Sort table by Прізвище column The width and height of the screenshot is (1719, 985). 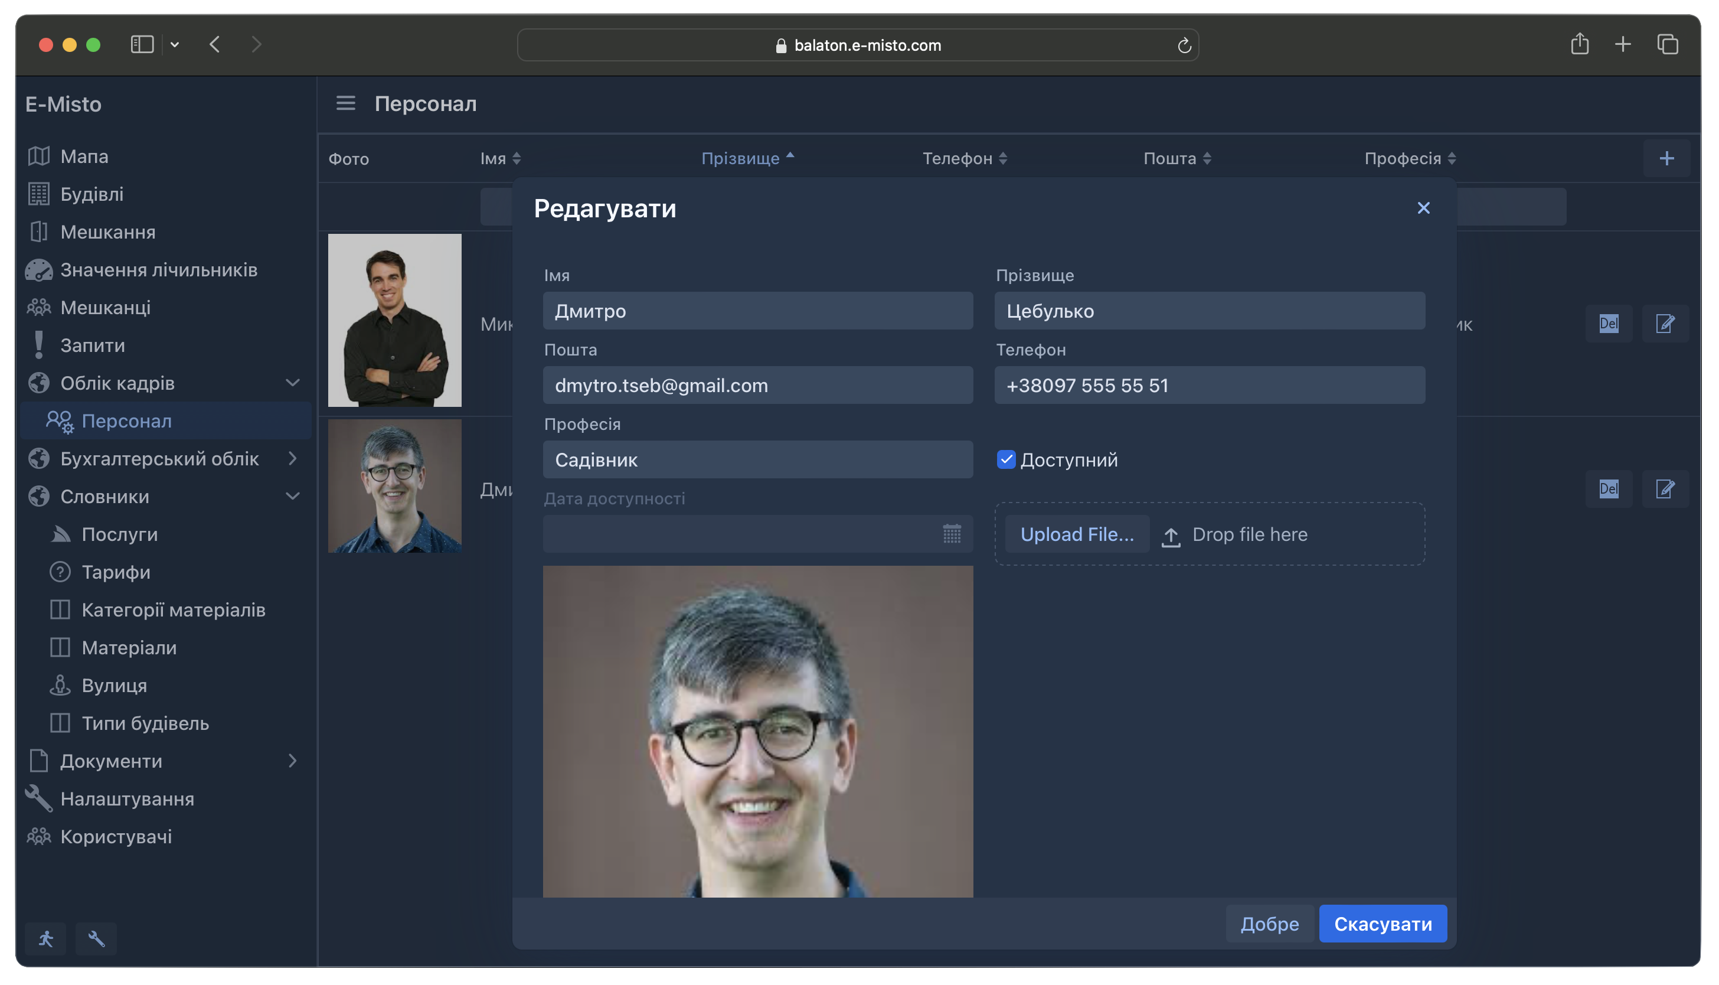pos(747,158)
